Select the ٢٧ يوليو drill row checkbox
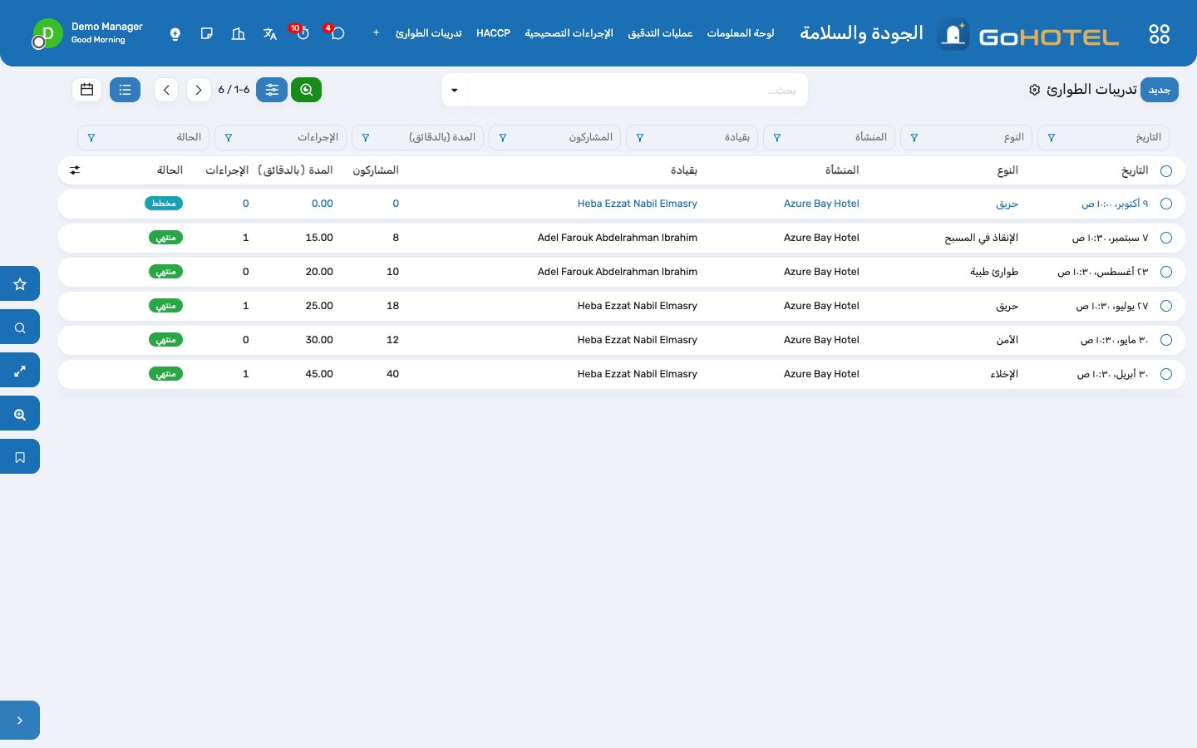 [1166, 306]
